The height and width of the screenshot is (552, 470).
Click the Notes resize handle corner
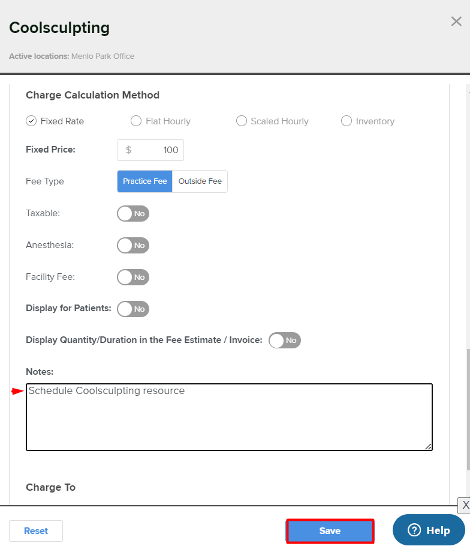pos(429,447)
